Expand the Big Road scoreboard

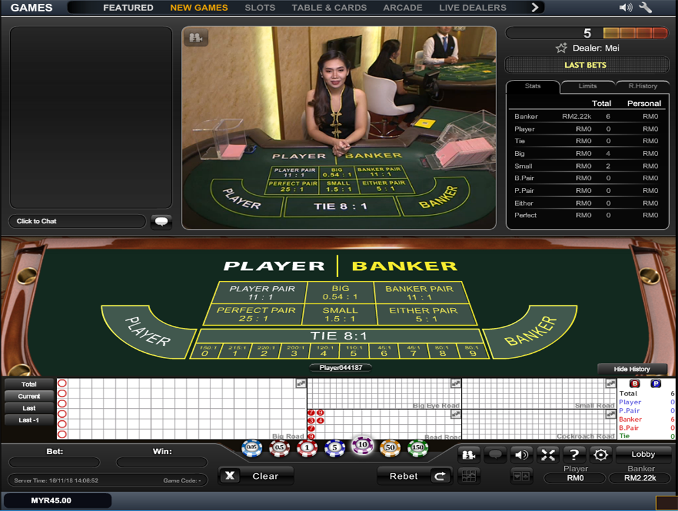(x=301, y=383)
